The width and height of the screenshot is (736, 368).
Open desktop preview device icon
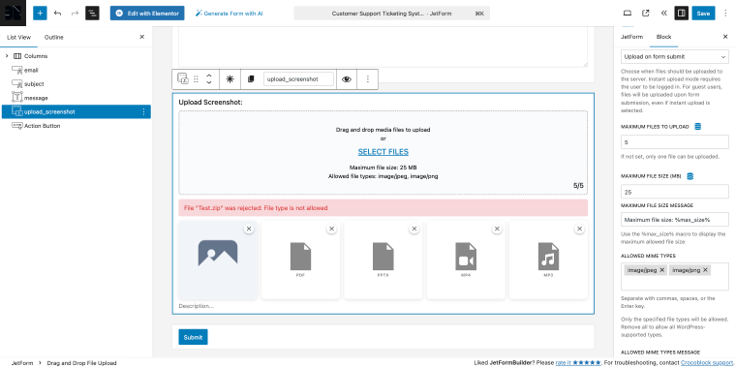coord(628,14)
